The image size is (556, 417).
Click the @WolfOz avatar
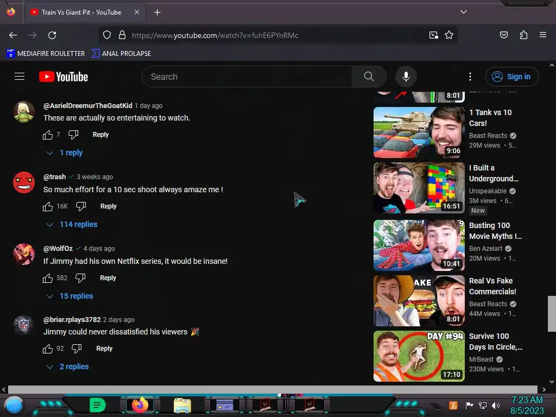point(24,254)
